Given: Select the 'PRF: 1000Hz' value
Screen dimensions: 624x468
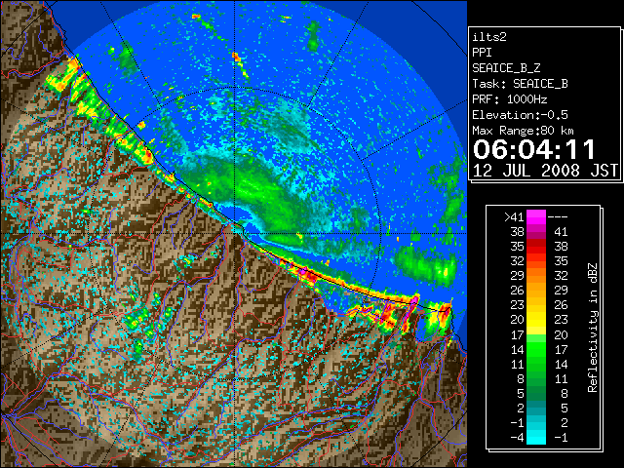Looking at the screenshot, I should (x=509, y=99).
